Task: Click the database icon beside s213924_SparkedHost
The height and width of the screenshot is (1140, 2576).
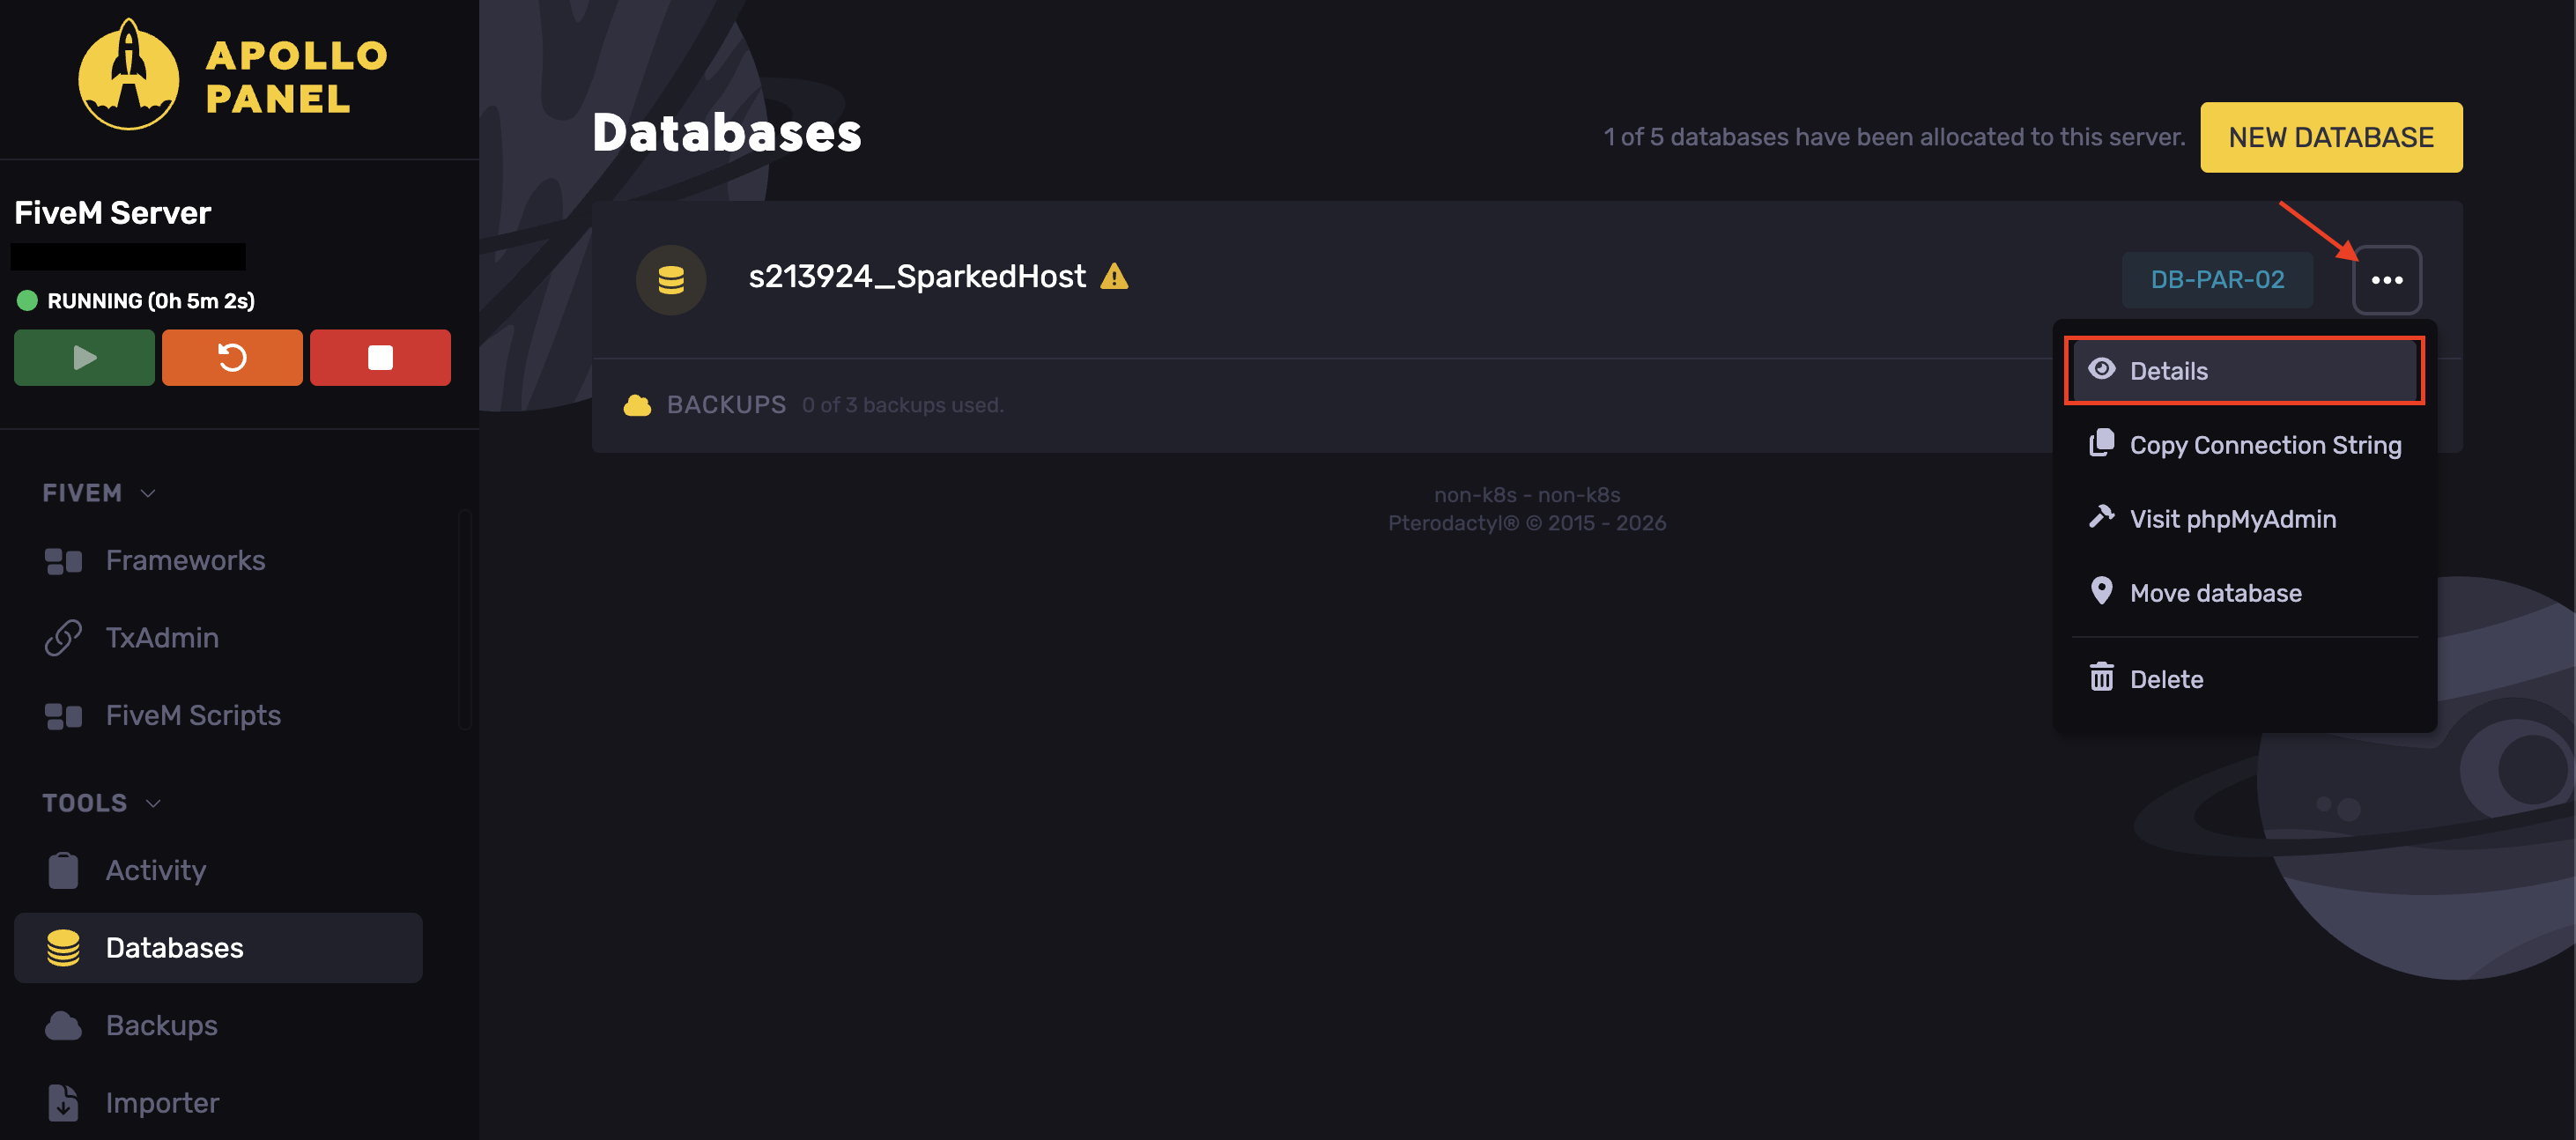Action: 671,280
